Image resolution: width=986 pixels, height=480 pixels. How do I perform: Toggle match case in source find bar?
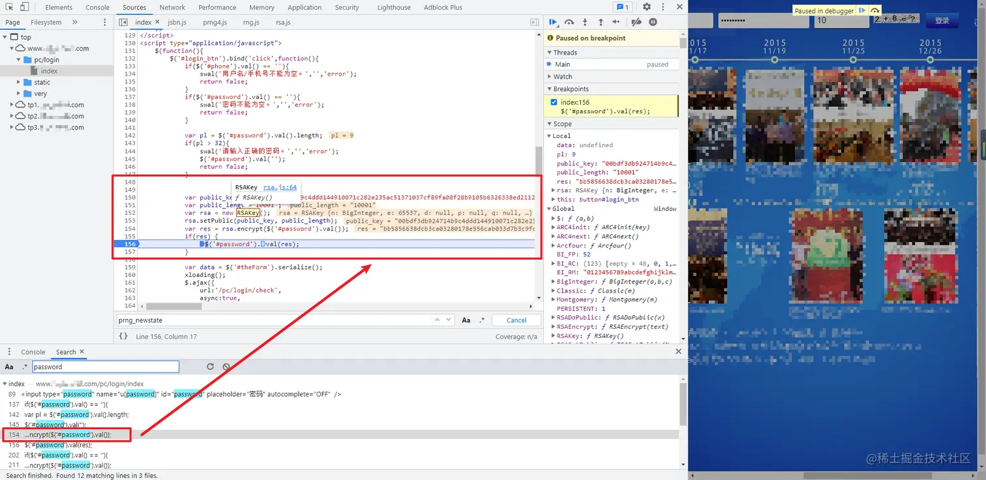[x=466, y=320]
